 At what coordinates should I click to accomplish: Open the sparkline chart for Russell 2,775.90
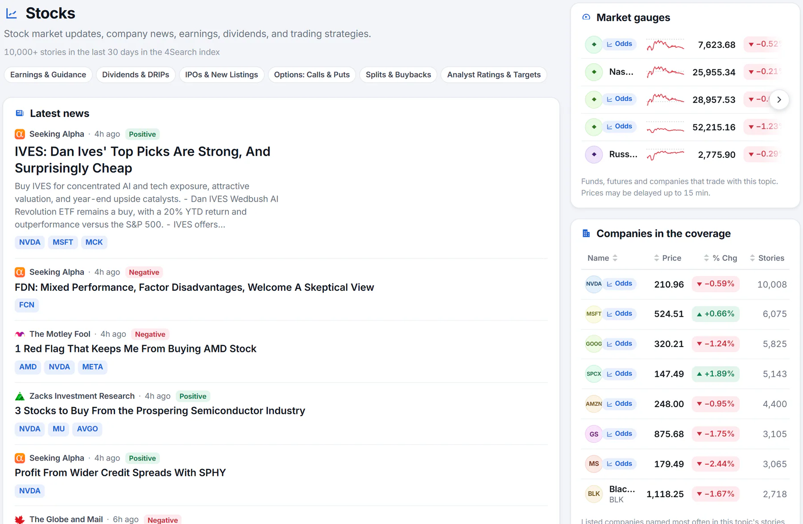pos(665,154)
